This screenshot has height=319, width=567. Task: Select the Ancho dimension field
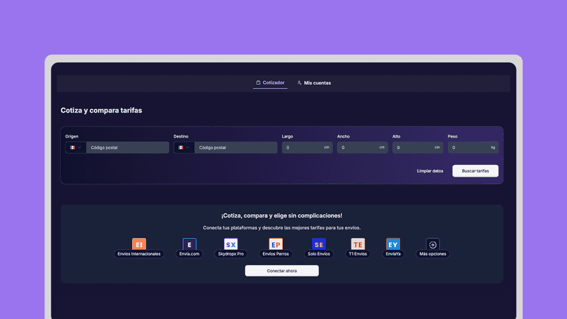click(x=362, y=148)
